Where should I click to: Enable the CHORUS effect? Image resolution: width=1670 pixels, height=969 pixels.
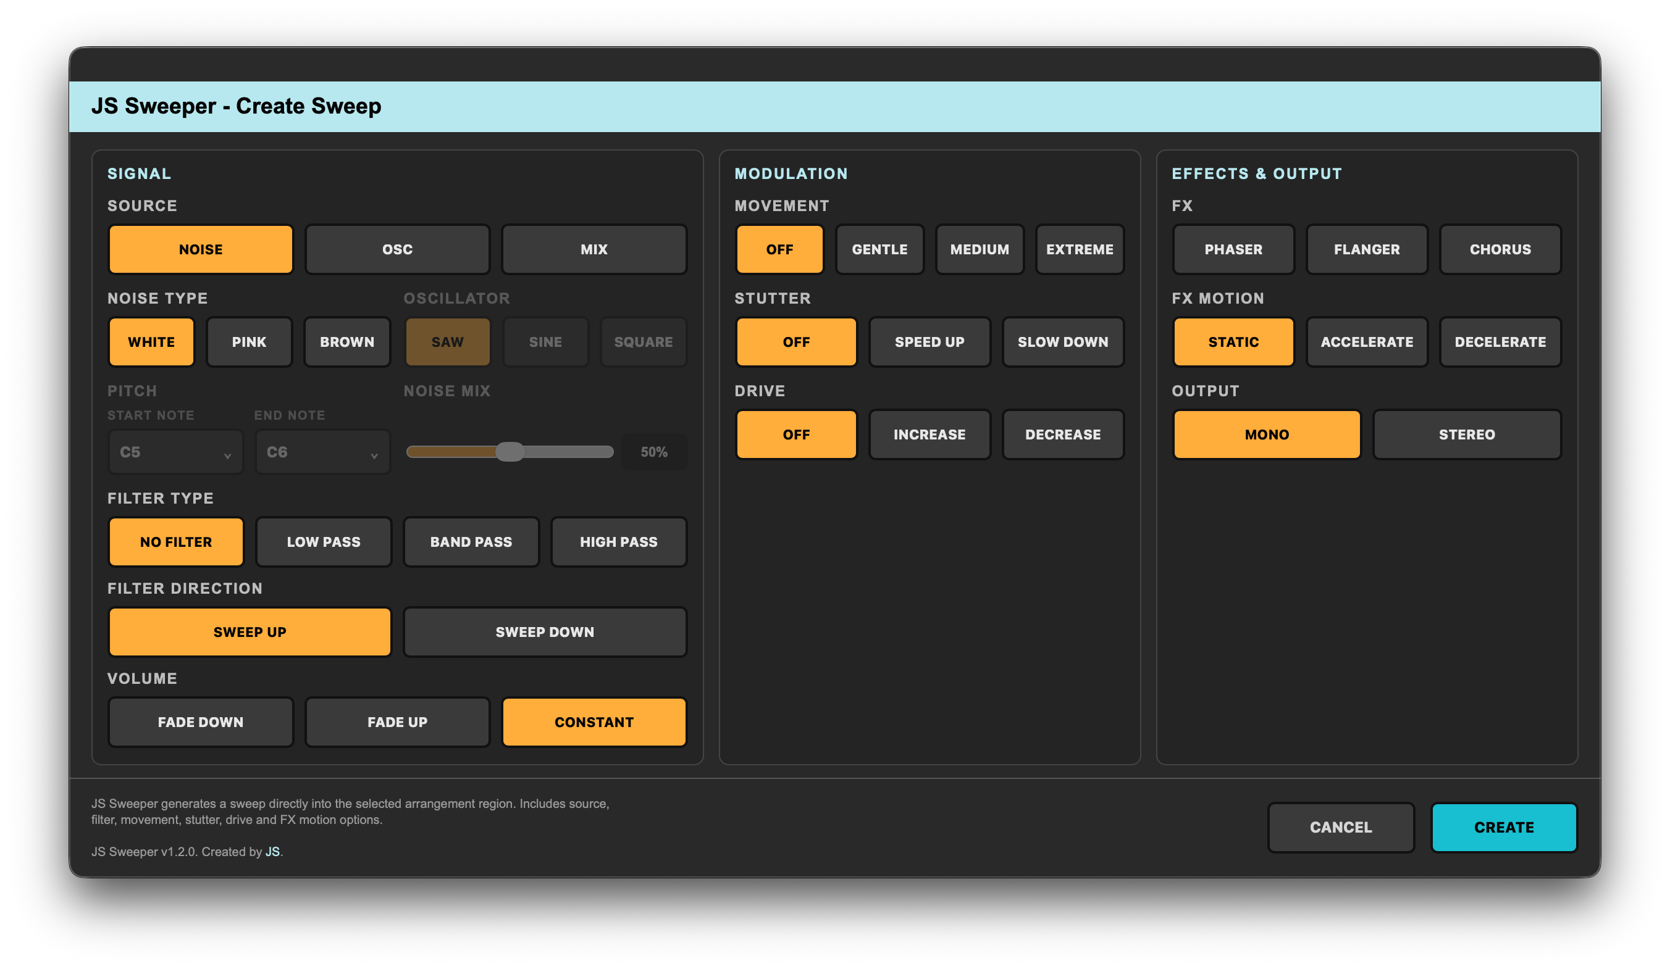click(x=1500, y=249)
